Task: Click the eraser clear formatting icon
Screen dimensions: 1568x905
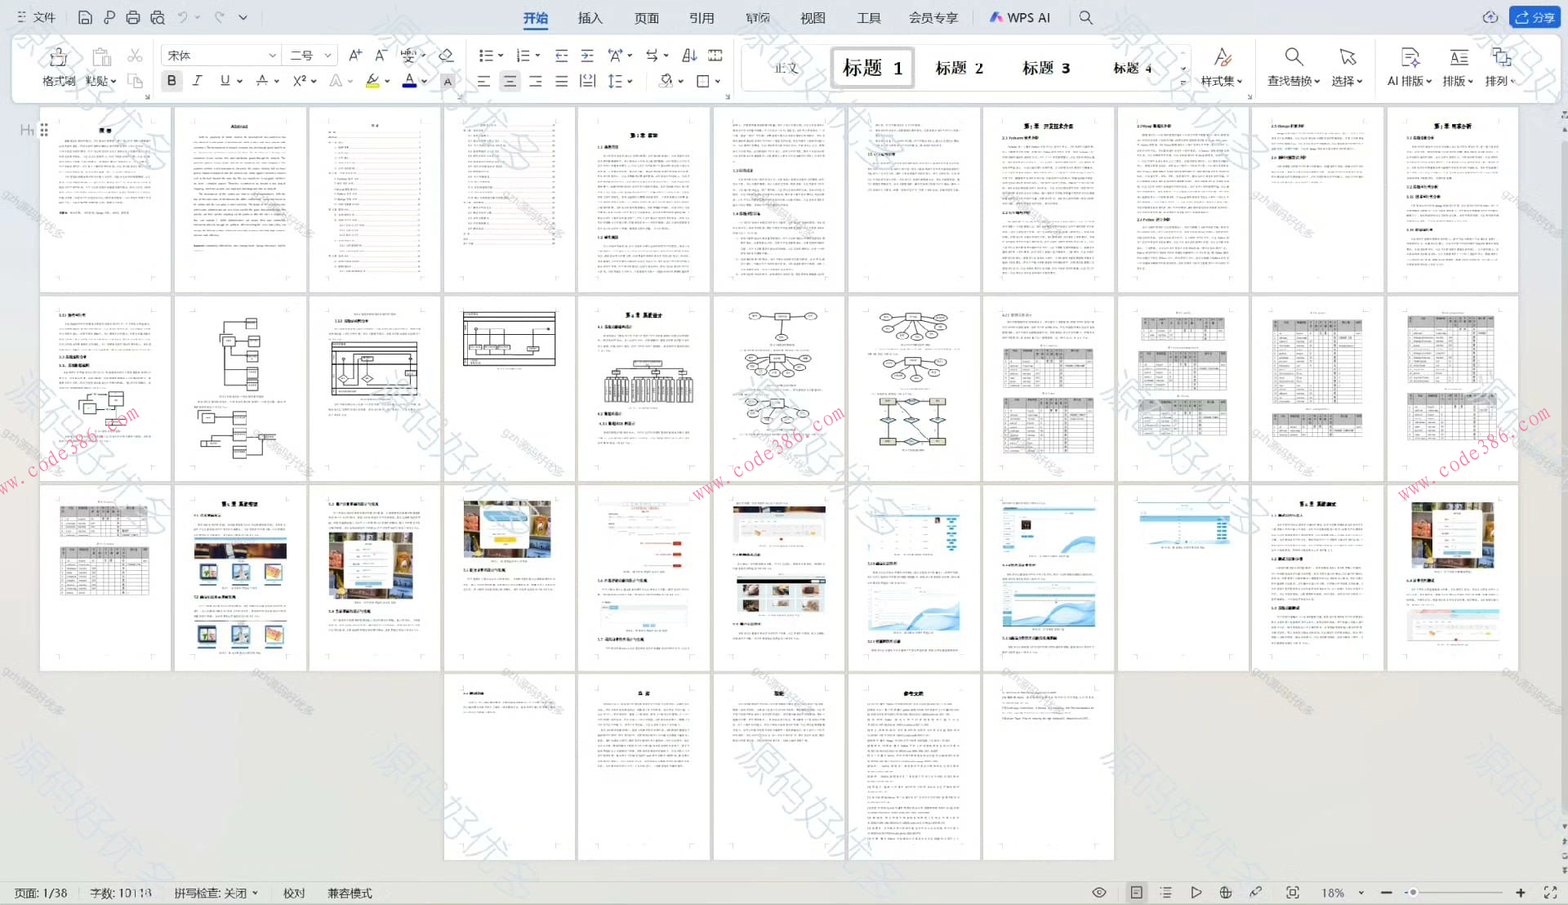Action: 446,56
